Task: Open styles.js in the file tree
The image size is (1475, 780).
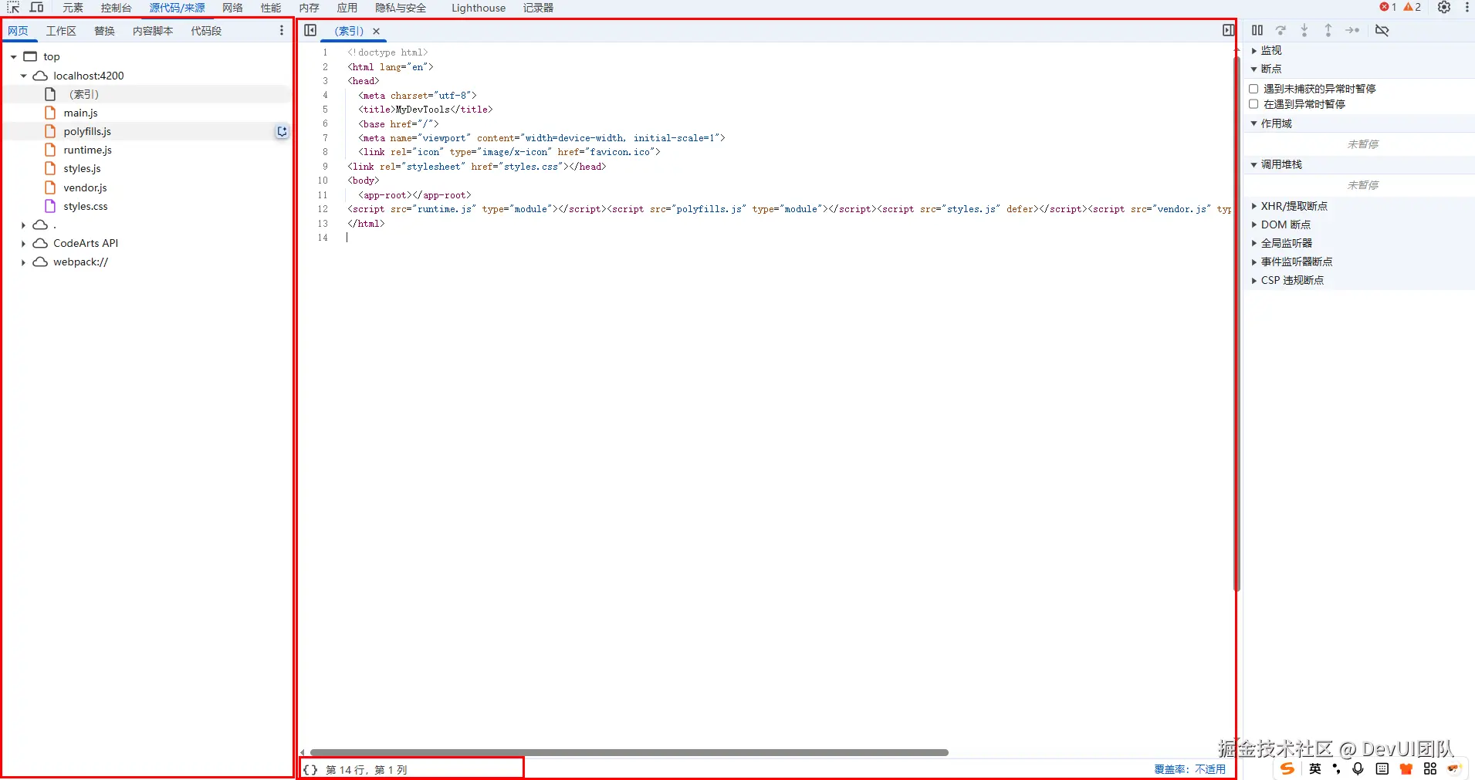Action: point(83,169)
